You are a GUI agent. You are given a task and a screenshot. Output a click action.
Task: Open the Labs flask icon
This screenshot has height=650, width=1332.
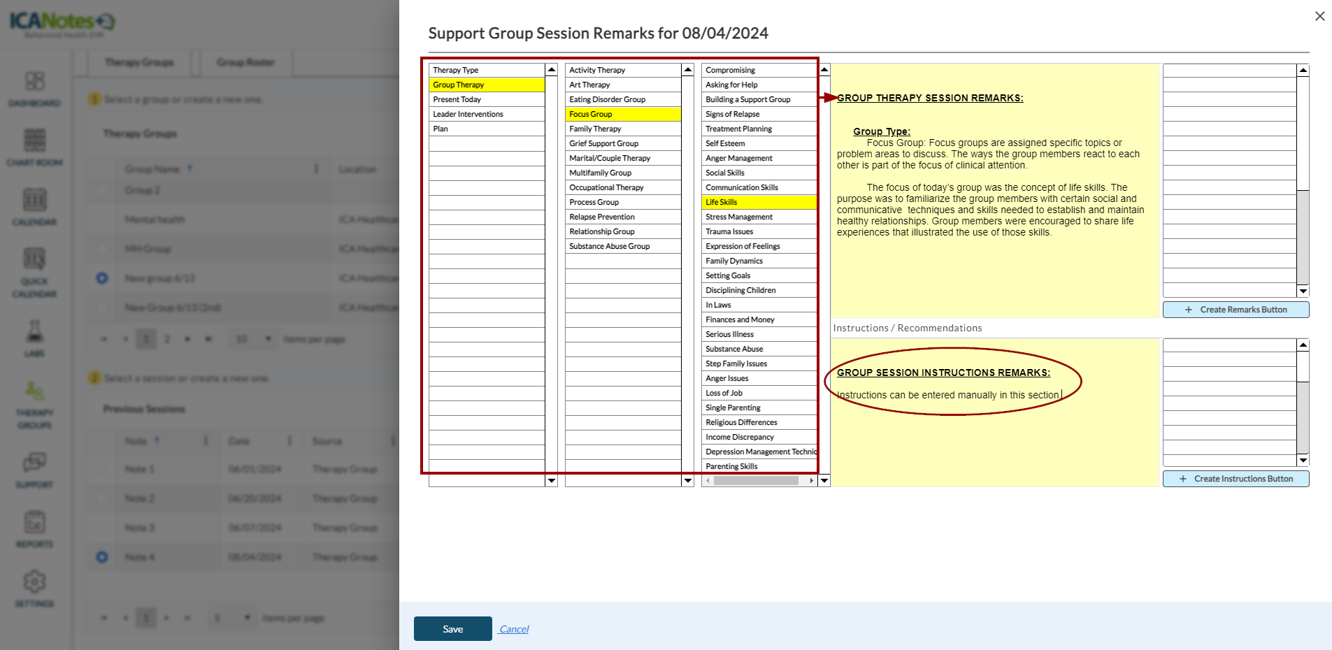coord(35,338)
